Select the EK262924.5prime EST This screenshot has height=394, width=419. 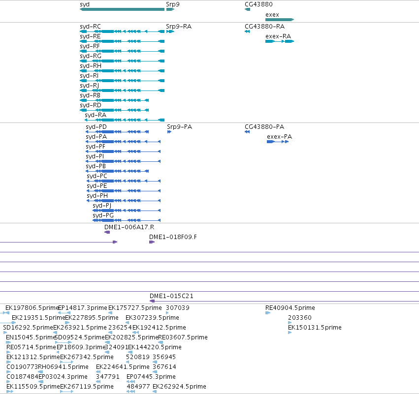pos(155,392)
